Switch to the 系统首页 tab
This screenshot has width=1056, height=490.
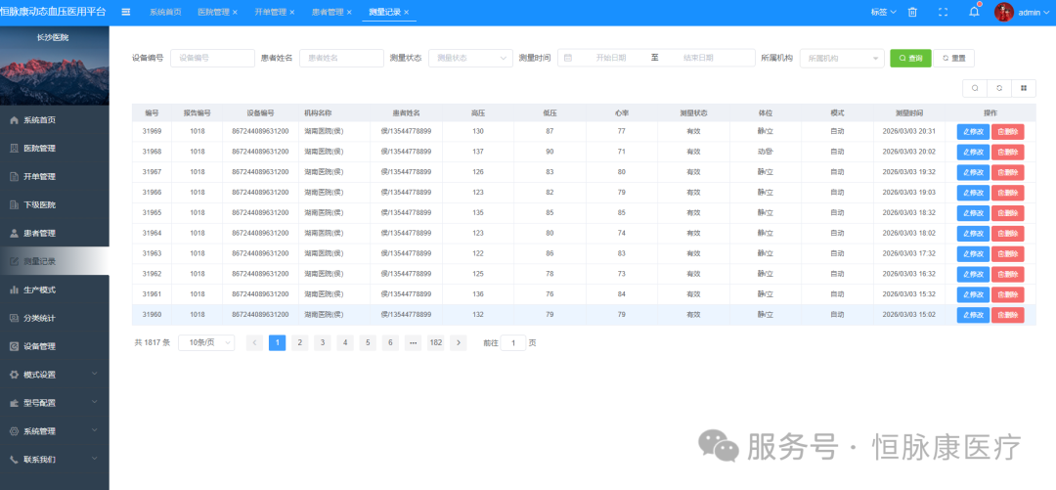tap(165, 12)
